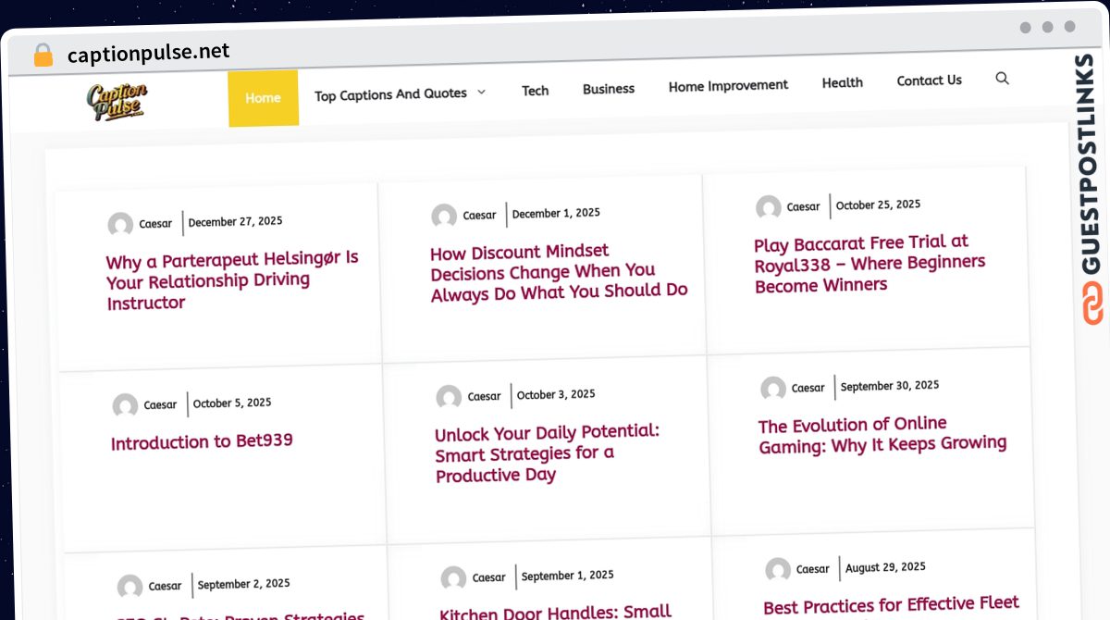Screen dimensions: 1110x620
Task: Click Caesar avatar on October 5 post
Action: tap(125, 406)
